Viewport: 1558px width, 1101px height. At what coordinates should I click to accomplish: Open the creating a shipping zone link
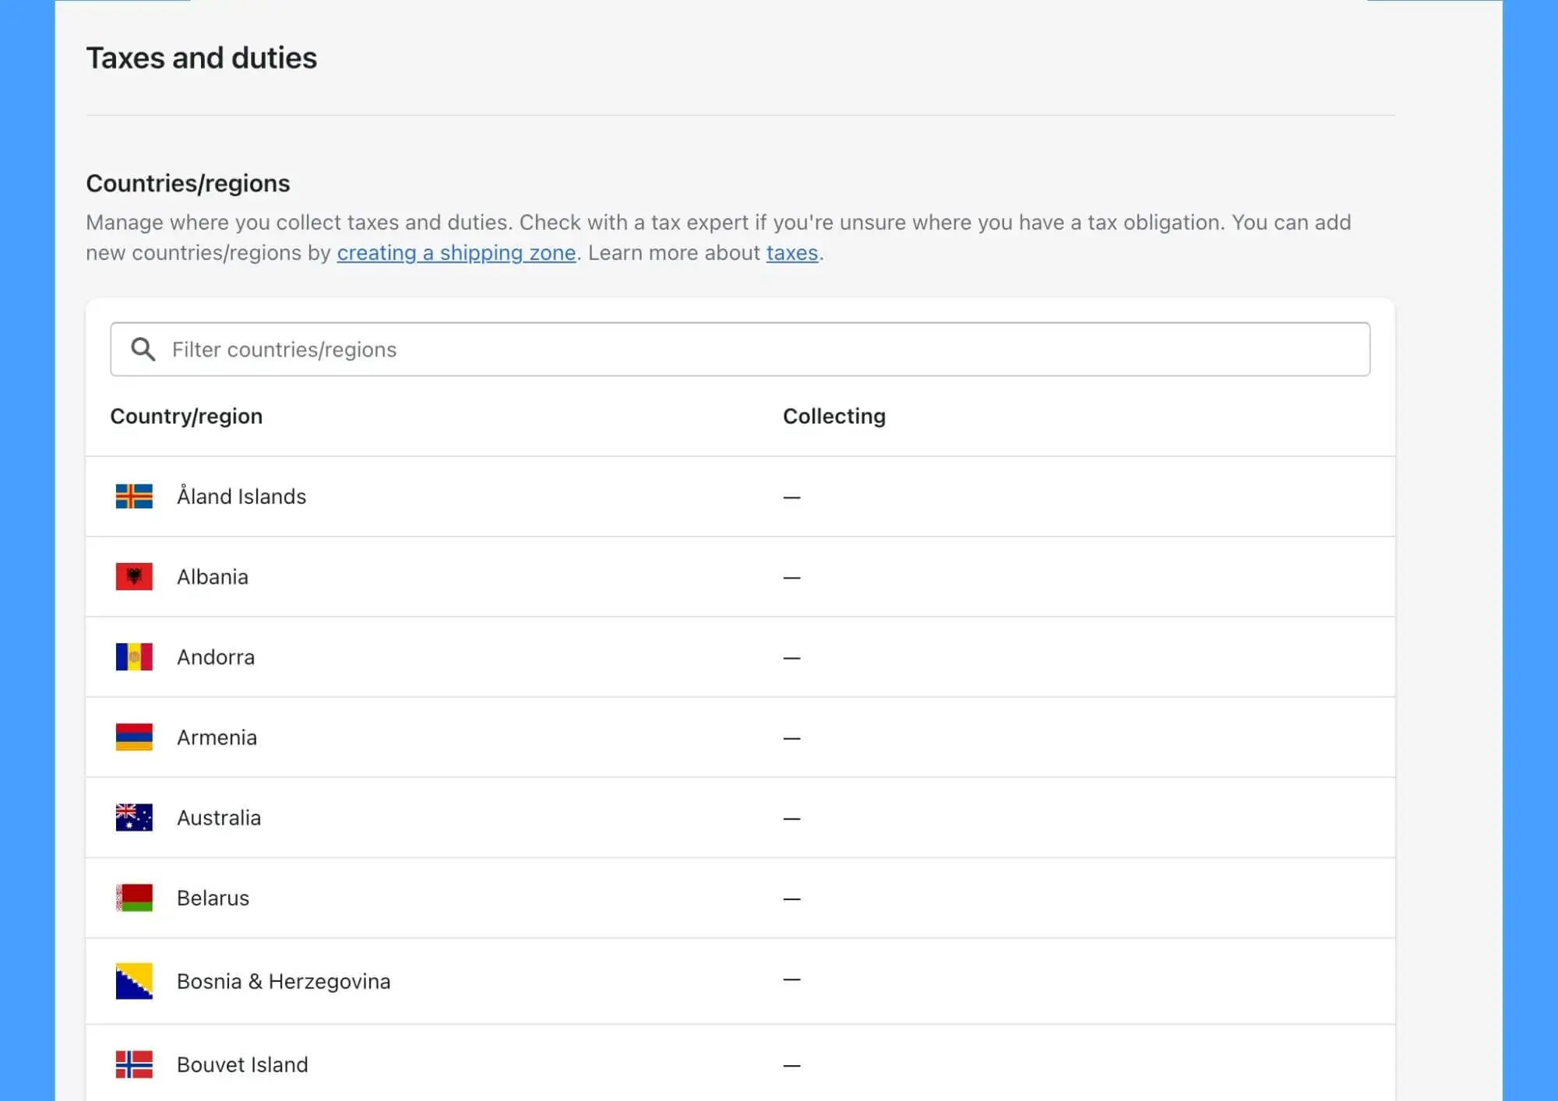[x=456, y=253]
